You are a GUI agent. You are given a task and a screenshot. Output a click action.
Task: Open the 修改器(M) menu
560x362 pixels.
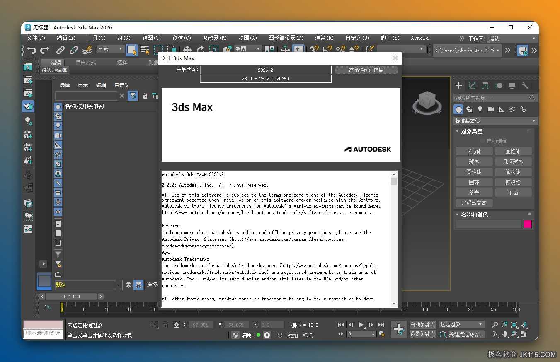pyautogui.click(x=215, y=38)
